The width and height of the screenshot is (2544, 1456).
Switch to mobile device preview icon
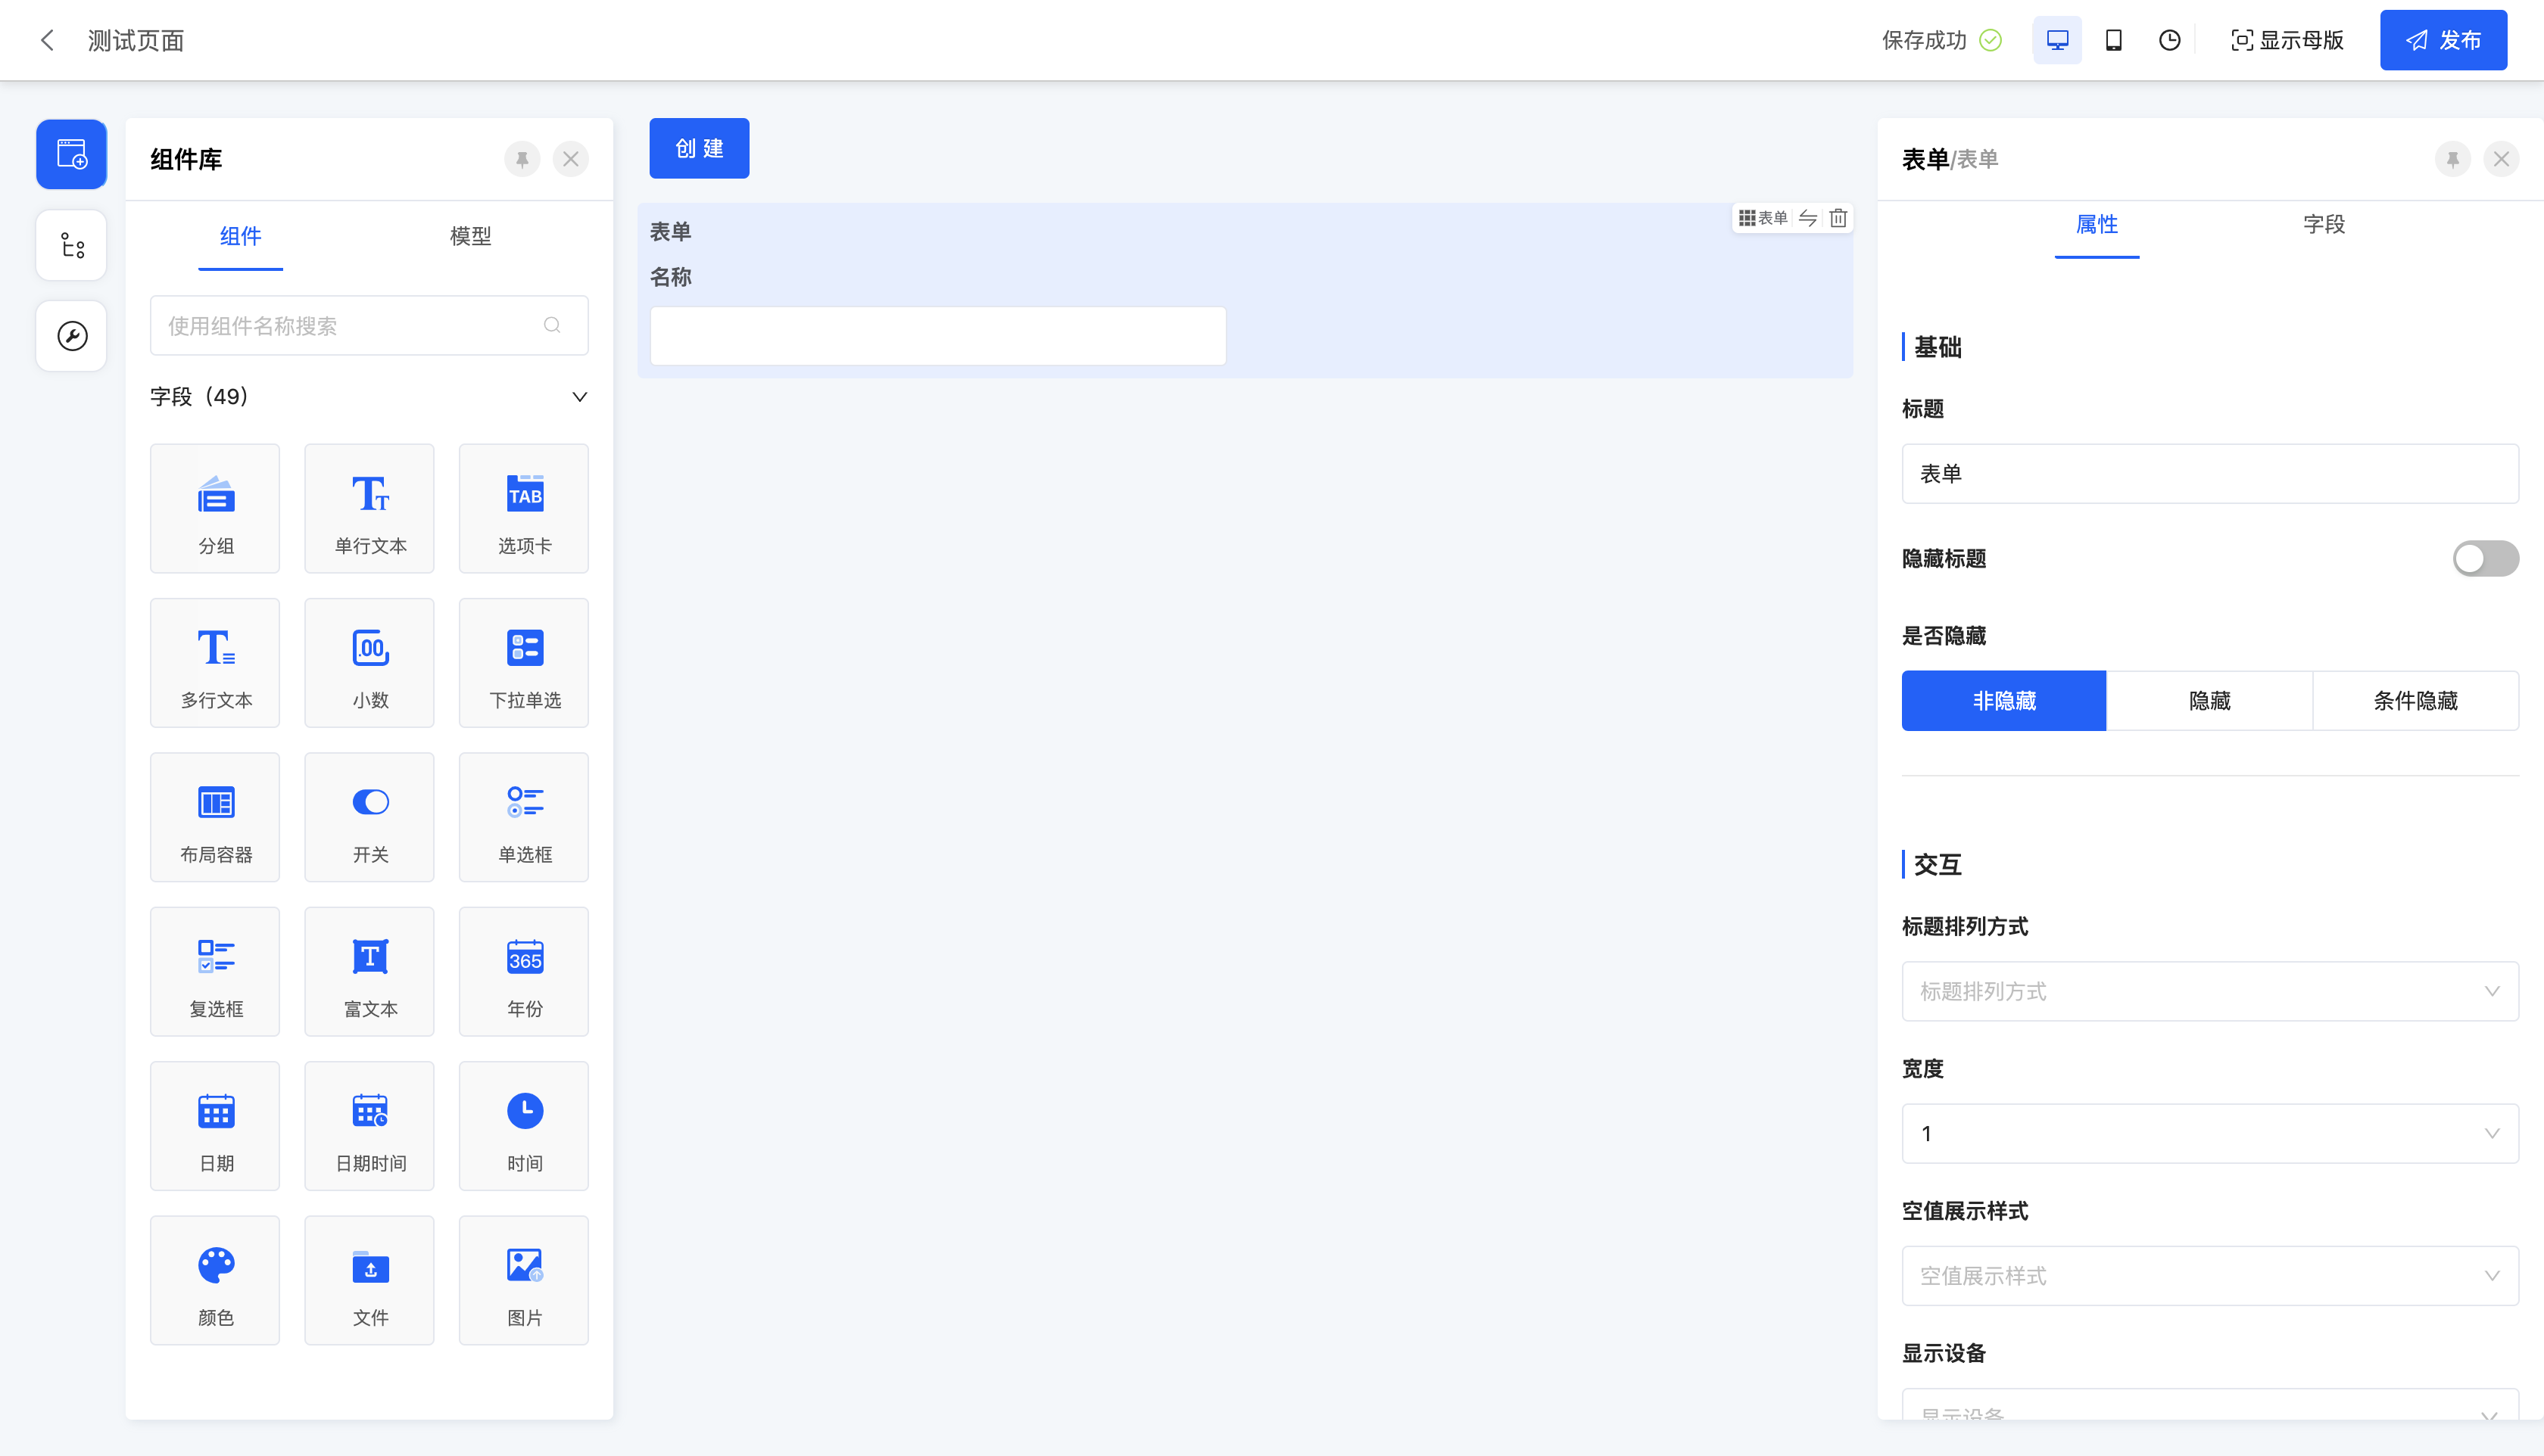2113,40
